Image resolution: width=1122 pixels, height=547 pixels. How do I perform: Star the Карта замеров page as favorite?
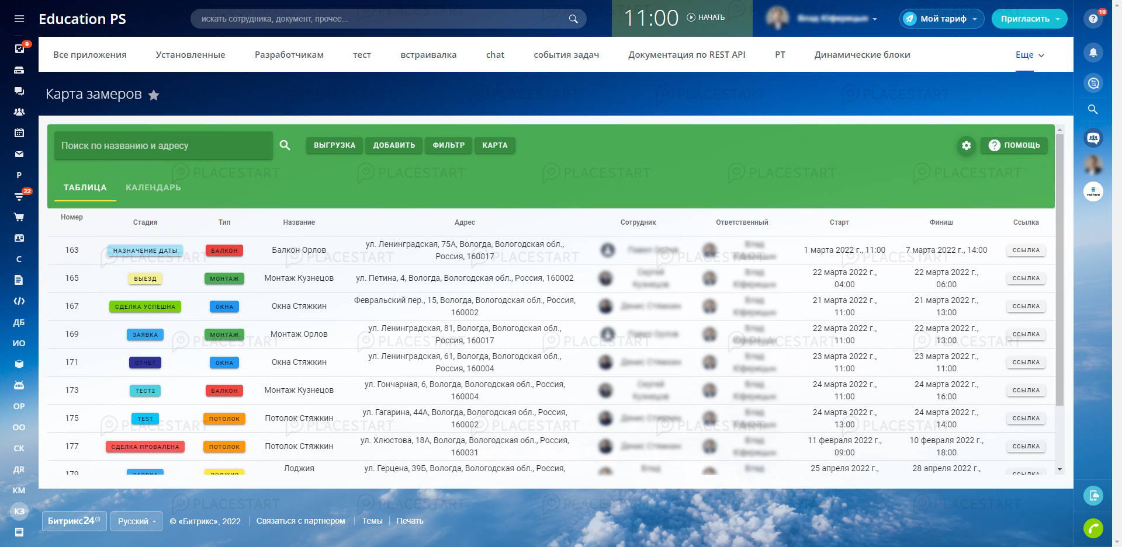(x=154, y=95)
